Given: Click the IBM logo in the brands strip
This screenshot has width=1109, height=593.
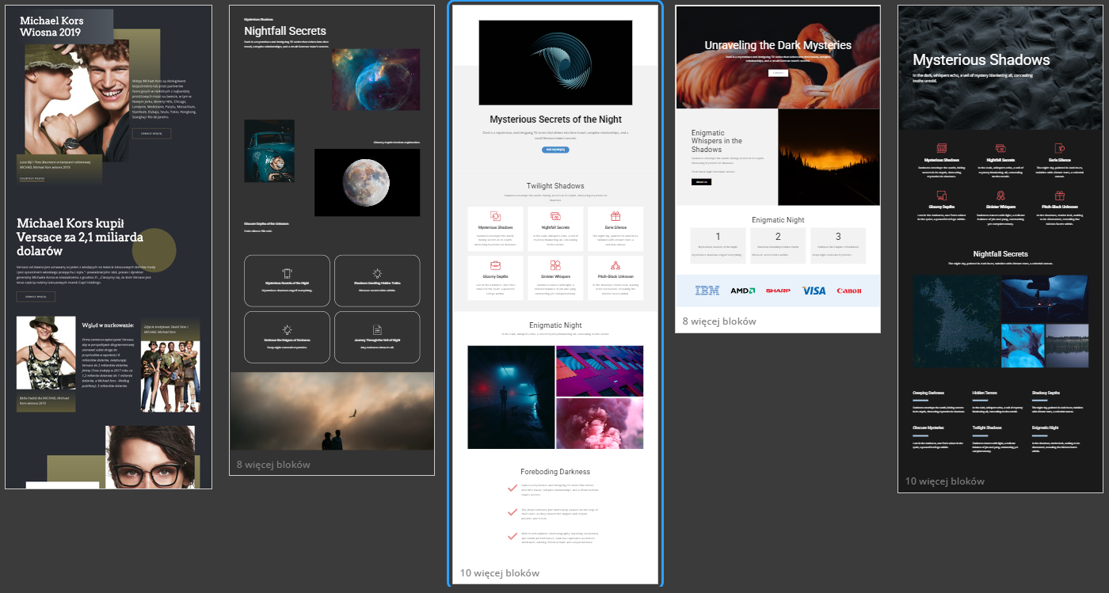Looking at the screenshot, I should coord(707,291).
